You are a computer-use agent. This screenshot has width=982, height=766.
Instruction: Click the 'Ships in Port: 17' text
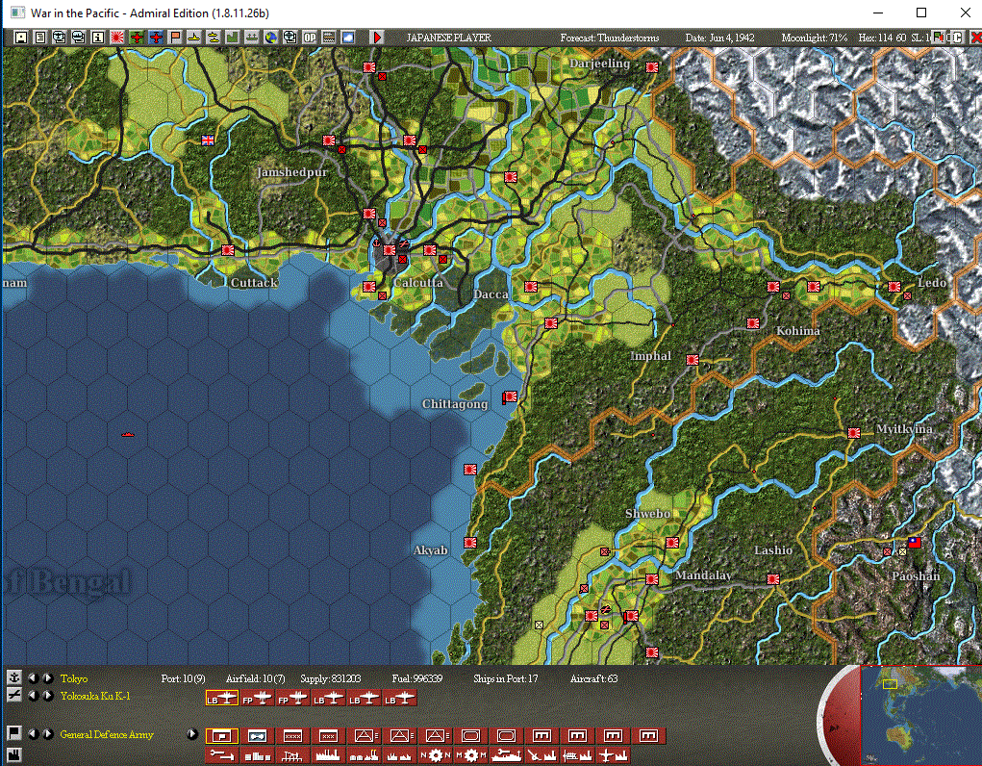[505, 678]
